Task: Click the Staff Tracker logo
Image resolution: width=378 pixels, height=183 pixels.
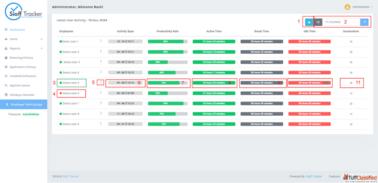Action: pyautogui.click(x=24, y=12)
